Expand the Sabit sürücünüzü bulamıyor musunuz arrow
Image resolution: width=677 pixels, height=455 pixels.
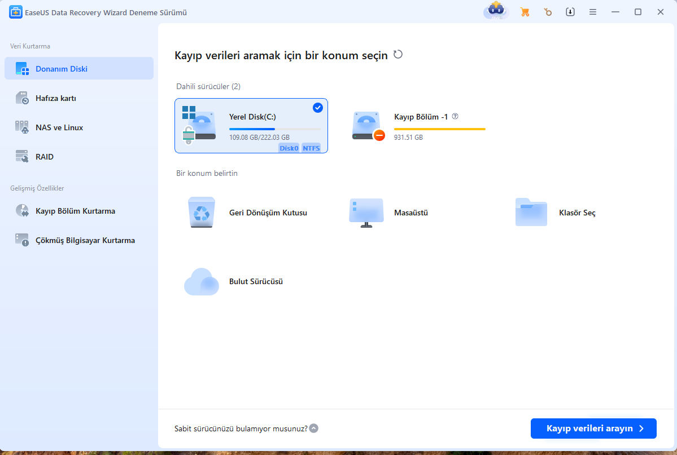[x=314, y=429]
